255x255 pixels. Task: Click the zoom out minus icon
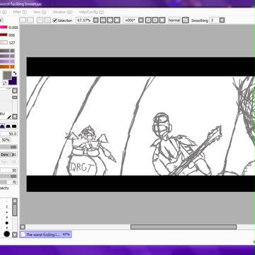[x=103, y=21]
